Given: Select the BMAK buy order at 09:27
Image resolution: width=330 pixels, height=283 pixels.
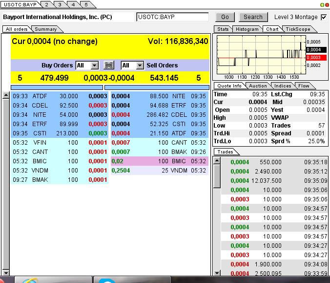Looking at the screenshot, I should pos(60,180).
